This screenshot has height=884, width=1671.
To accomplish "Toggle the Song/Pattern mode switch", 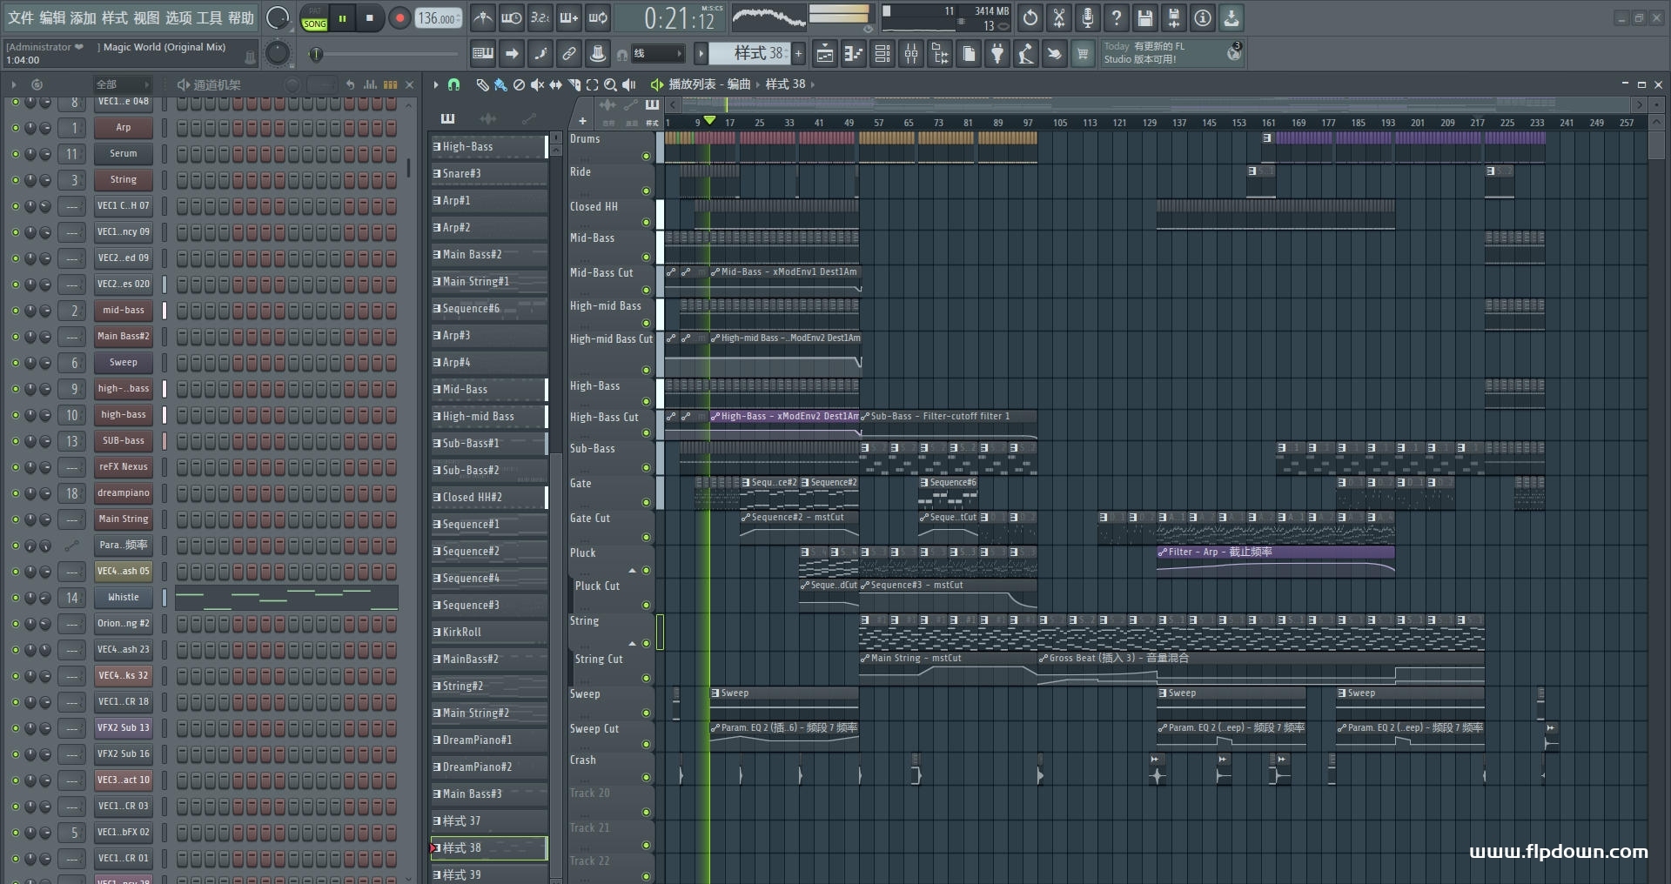I will (314, 18).
